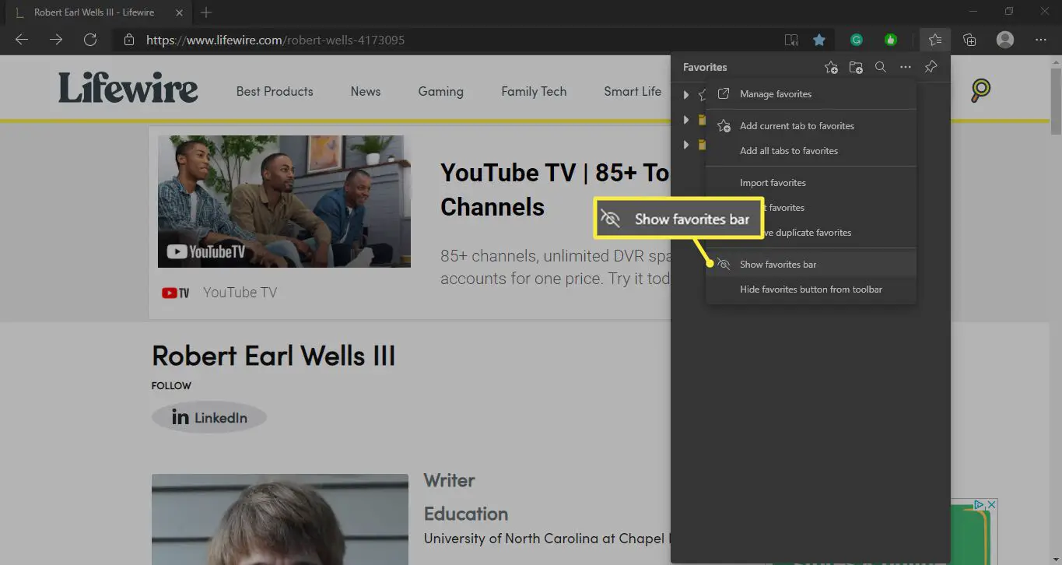Close the ad with its X icon

point(992,505)
